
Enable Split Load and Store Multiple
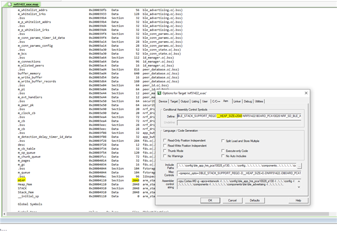pyautogui.click(x=223, y=141)
